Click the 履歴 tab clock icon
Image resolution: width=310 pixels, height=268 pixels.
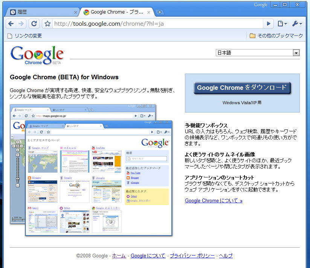click(13, 12)
